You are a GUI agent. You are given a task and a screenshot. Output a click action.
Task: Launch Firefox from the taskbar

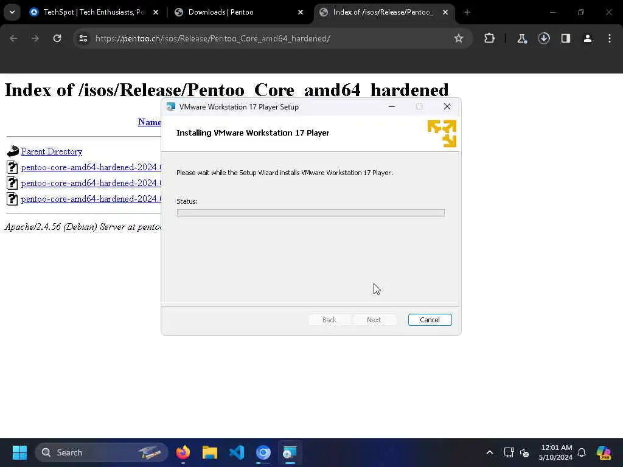click(x=183, y=452)
